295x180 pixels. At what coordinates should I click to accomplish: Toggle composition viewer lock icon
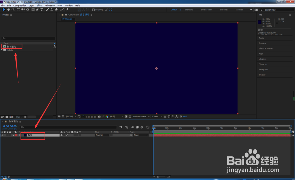[x=66, y=15]
